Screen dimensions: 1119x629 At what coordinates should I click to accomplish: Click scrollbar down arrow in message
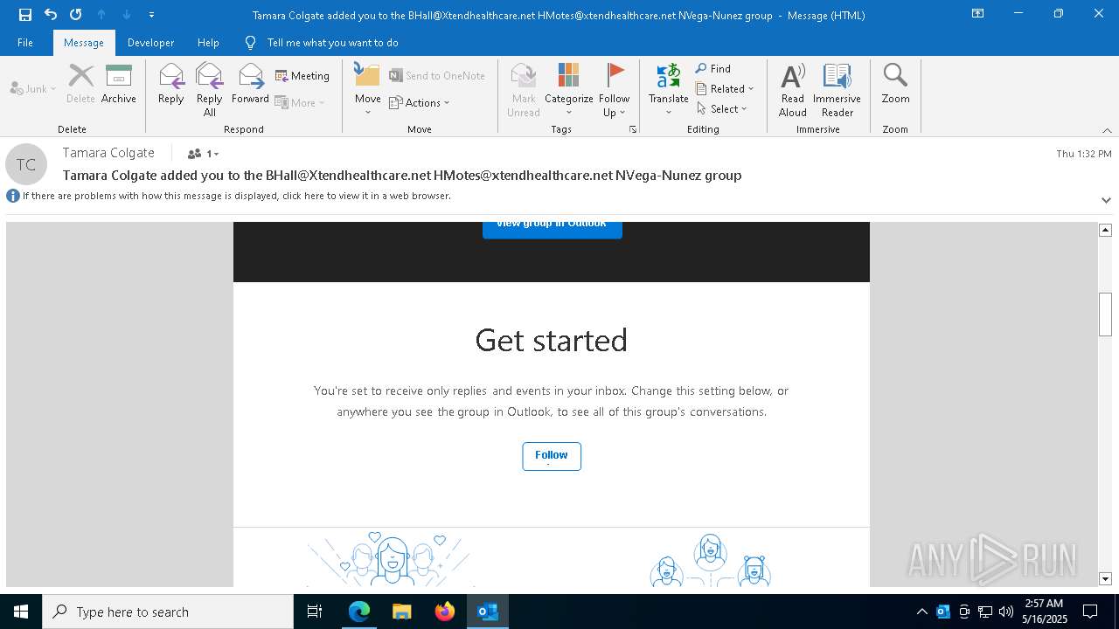click(1105, 579)
